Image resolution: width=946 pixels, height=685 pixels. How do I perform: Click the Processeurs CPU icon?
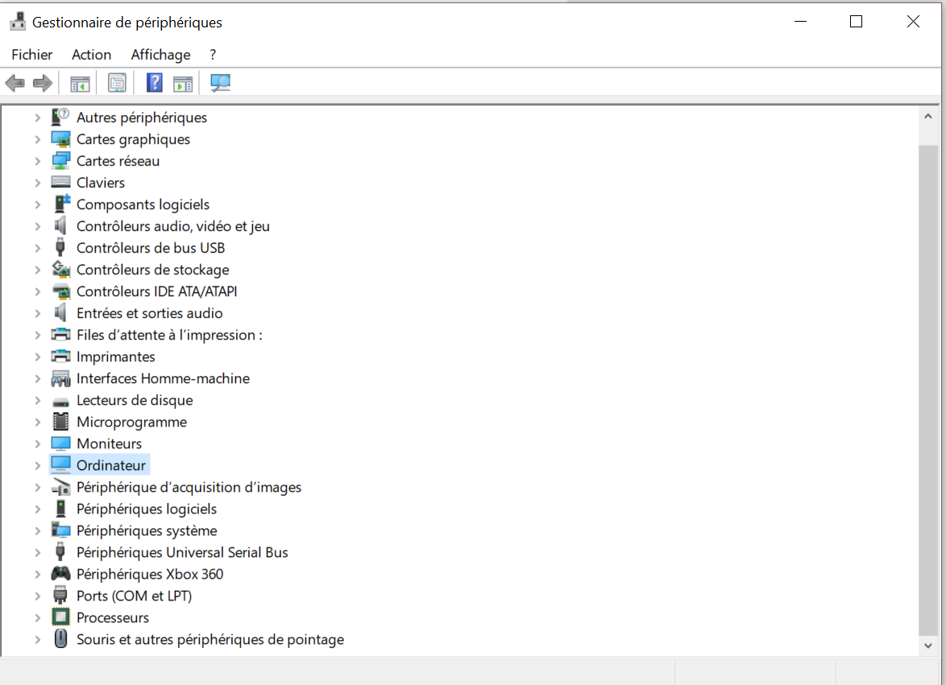60,617
